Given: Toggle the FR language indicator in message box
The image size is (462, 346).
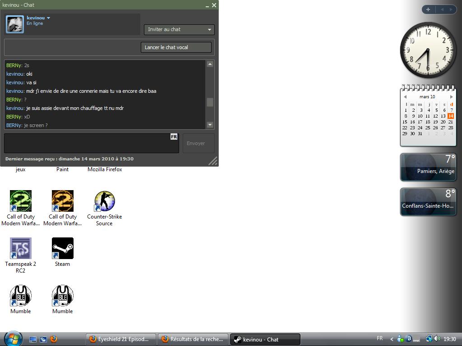Looking at the screenshot, I should click(x=174, y=137).
